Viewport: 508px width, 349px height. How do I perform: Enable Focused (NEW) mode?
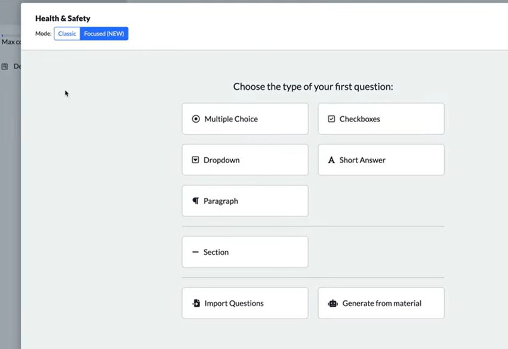(104, 33)
